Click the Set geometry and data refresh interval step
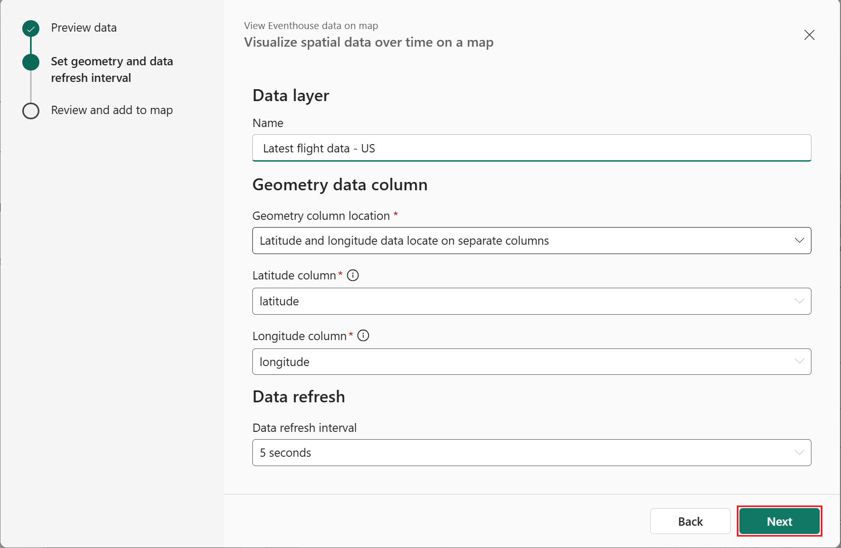 (x=112, y=69)
